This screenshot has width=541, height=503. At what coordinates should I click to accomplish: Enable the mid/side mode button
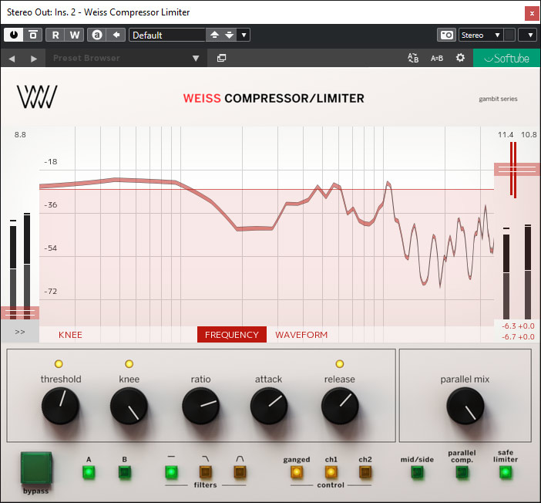point(417,472)
